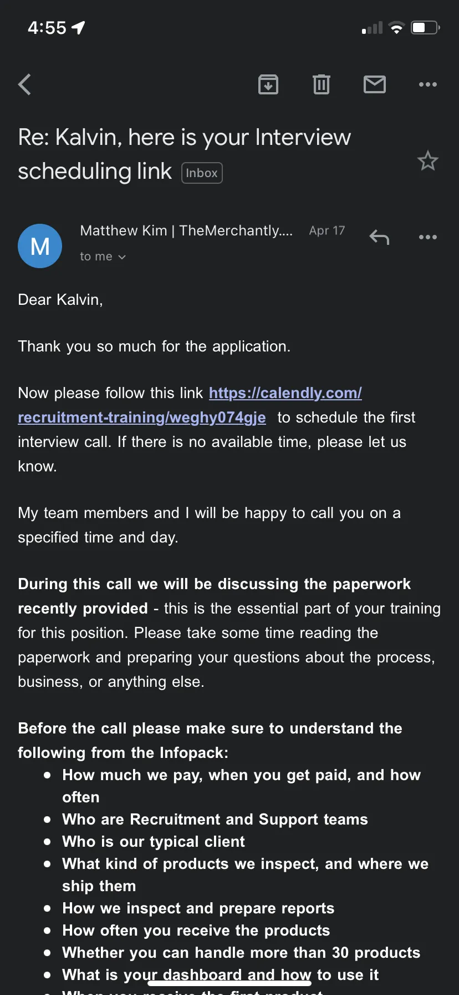Tap the location arrow beside the clock
The width and height of the screenshot is (459, 995).
(x=78, y=27)
